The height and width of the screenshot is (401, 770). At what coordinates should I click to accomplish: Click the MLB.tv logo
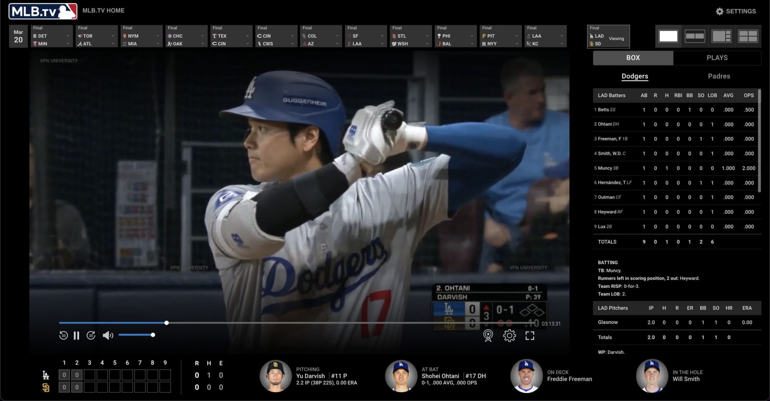tap(42, 10)
